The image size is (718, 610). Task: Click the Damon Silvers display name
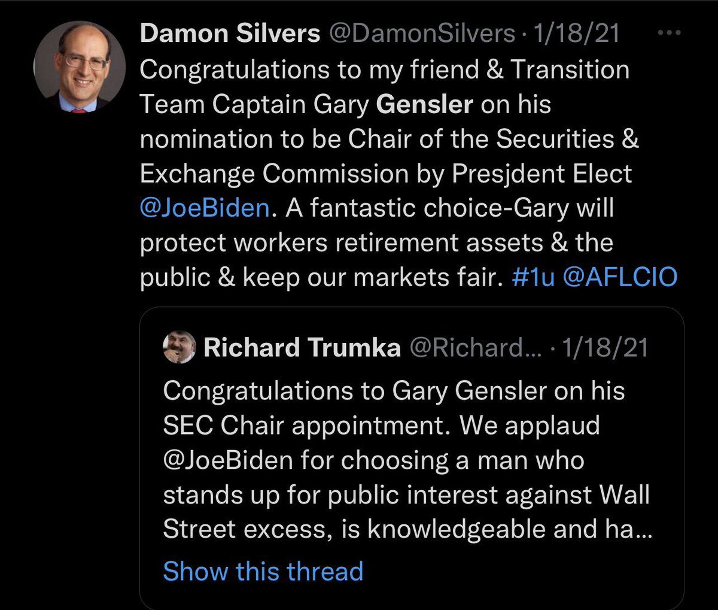coord(230,34)
